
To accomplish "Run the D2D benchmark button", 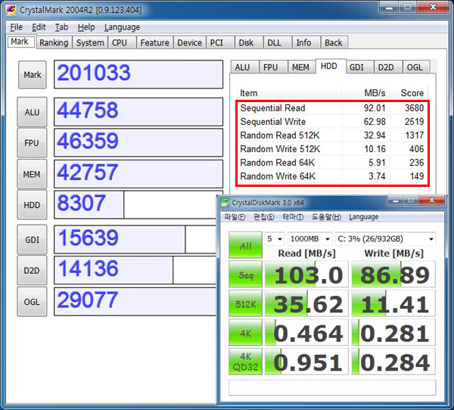I will 32,271.
